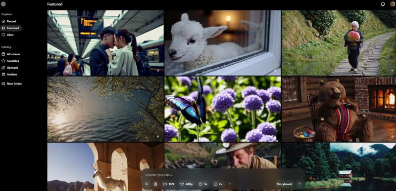
Task: Open the 2v variations selector
Action: click(x=218, y=184)
